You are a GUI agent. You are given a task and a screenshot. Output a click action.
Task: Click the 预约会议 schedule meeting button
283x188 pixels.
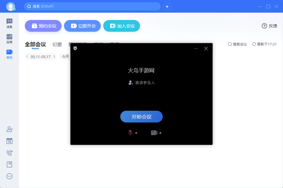click(x=43, y=26)
